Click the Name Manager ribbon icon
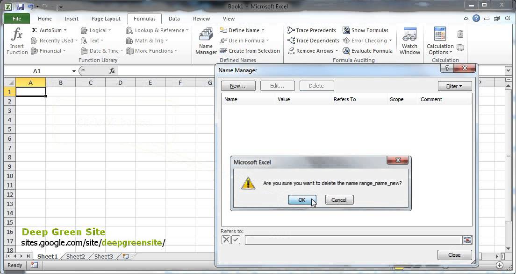 [206, 35]
